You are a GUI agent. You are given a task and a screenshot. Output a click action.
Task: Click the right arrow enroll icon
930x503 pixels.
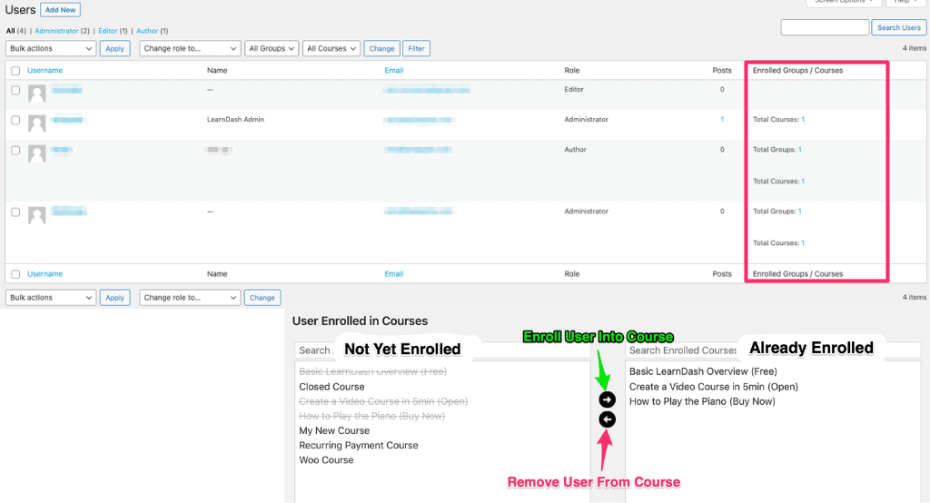(x=607, y=399)
